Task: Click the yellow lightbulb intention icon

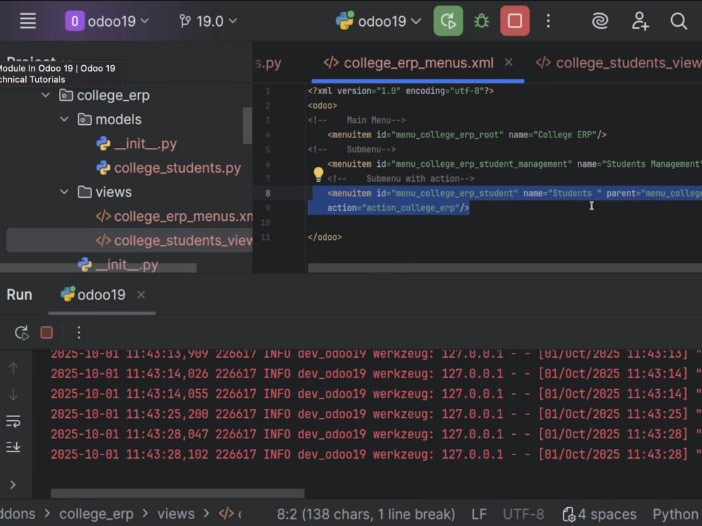Action: coord(318,174)
